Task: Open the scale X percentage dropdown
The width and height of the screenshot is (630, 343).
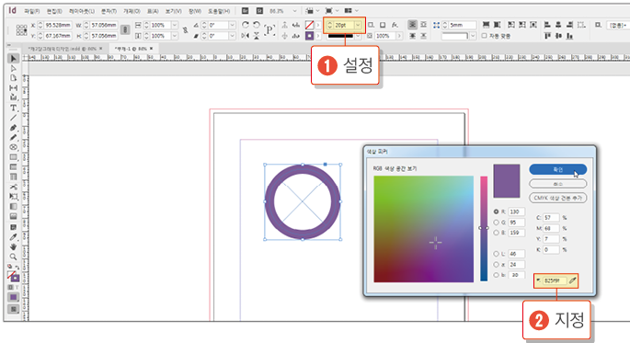Action: point(175,25)
